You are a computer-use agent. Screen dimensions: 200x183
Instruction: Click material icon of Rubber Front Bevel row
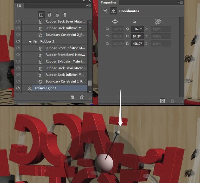click(41, 55)
